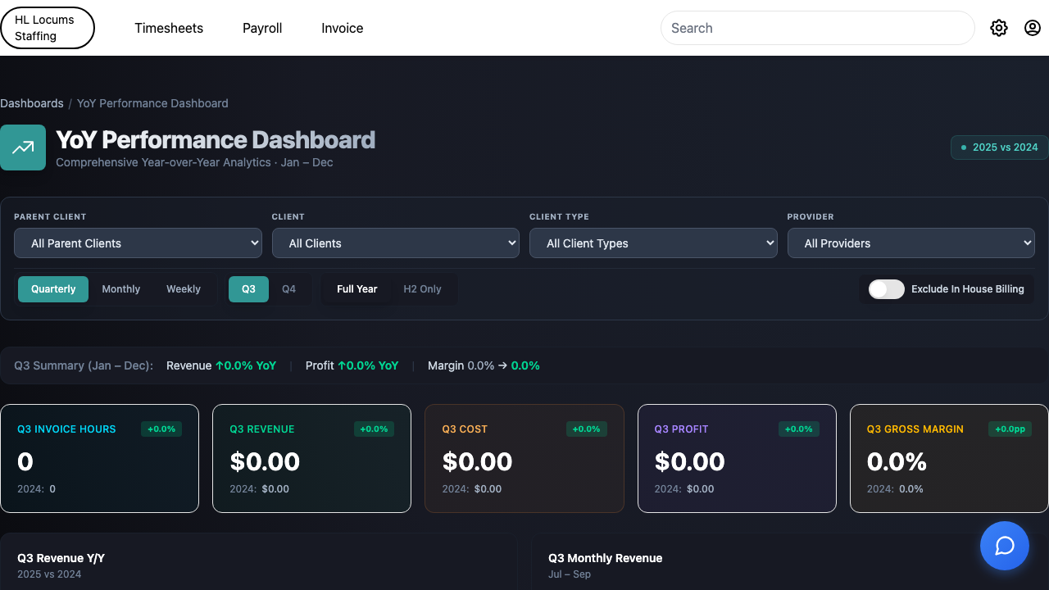This screenshot has width=1049, height=590.
Task: Click the Q3 Monthly Revenue chart title
Action: [x=605, y=558]
